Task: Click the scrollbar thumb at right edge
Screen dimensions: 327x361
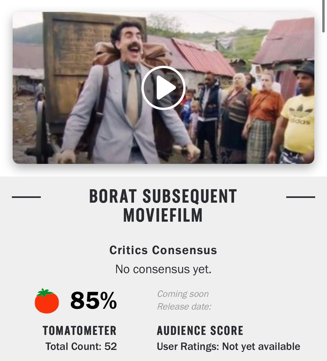Action: [324, 16]
